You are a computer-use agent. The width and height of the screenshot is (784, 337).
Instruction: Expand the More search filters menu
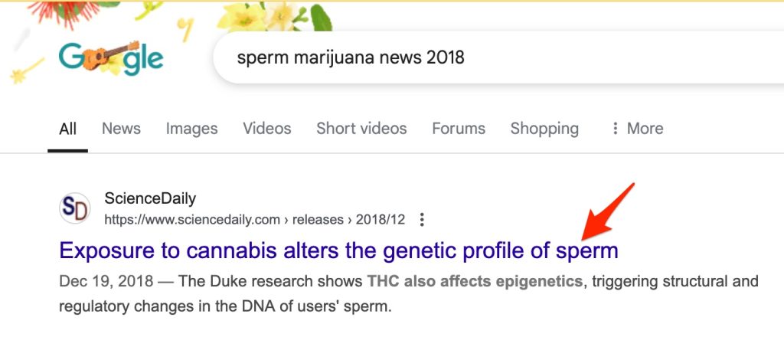[x=637, y=129]
